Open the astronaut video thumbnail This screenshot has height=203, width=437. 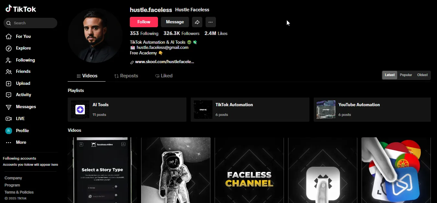(176, 170)
